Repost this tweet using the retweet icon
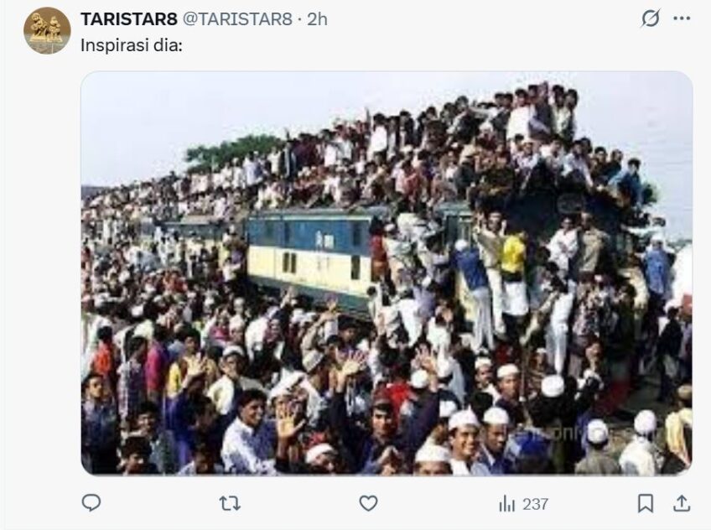 point(230,503)
